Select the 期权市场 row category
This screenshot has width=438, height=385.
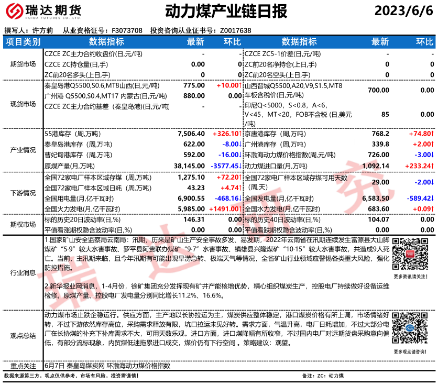pyautogui.click(x=23, y=224)
